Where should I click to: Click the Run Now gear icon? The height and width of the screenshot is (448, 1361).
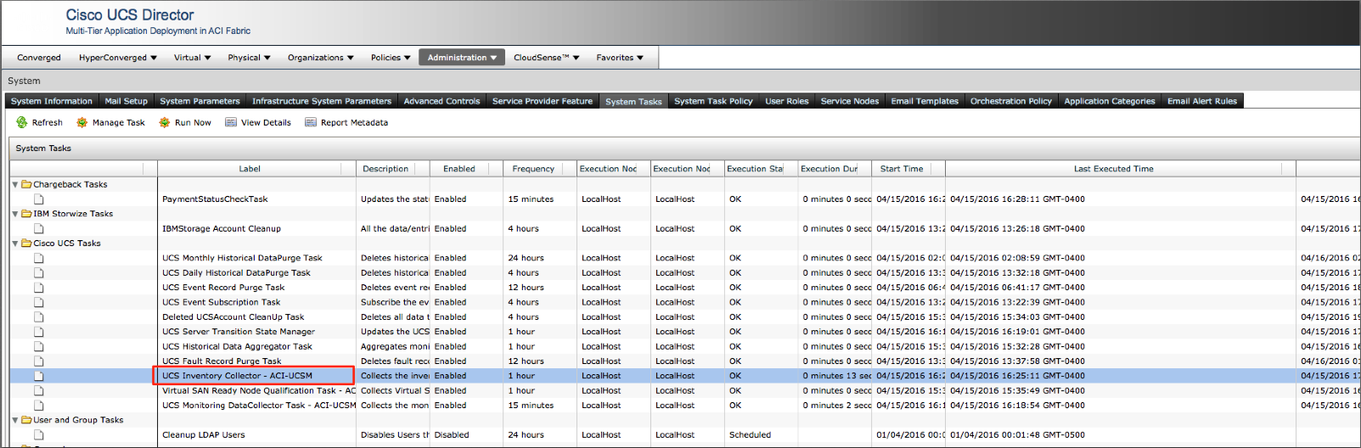[165, 122]
